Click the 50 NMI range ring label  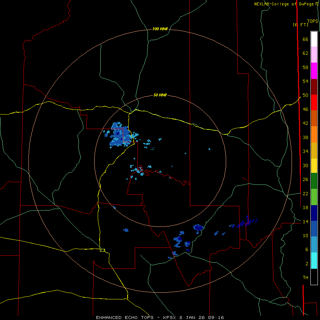point(160,95)
